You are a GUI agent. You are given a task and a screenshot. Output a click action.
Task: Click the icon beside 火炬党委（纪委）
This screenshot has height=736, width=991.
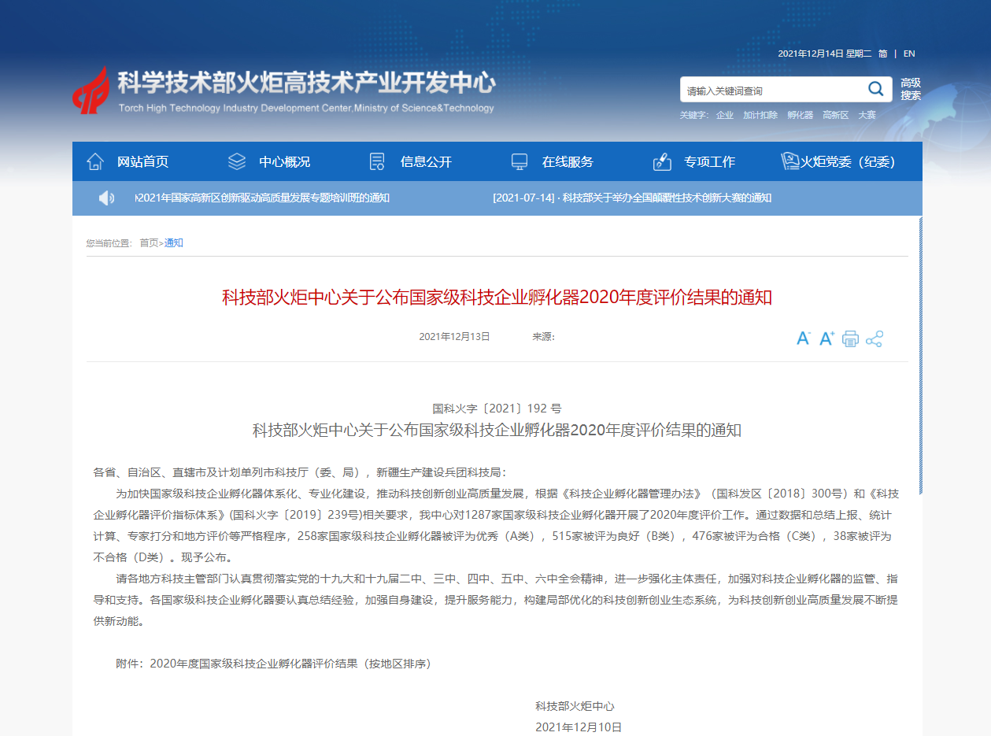789,161
